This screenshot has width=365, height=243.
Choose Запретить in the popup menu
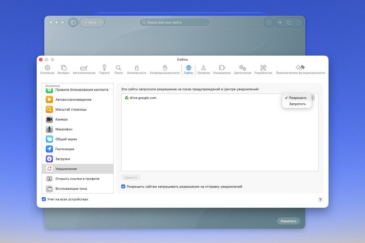297,104
